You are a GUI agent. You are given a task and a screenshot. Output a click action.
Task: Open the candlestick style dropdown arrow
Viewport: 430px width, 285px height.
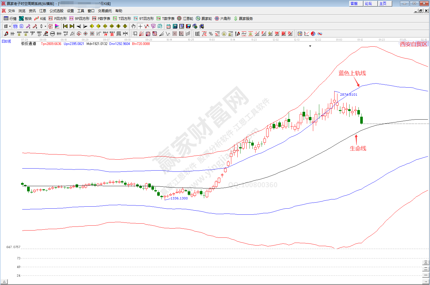coord(45,26)
